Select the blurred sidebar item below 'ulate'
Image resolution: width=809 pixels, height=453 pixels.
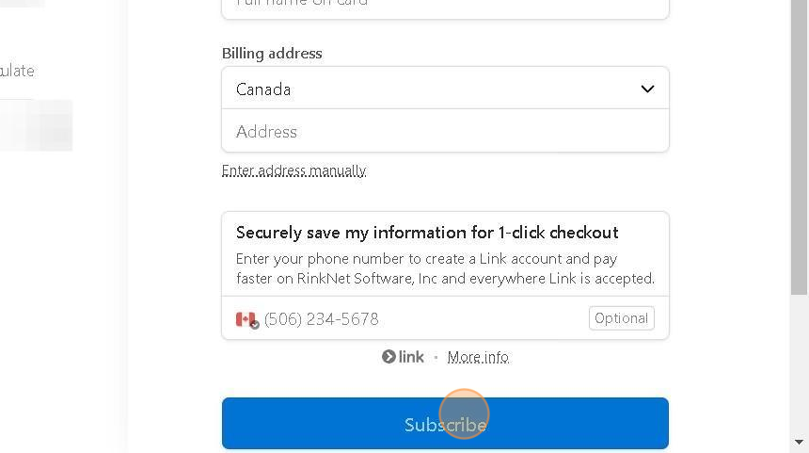tap(36, 125)
